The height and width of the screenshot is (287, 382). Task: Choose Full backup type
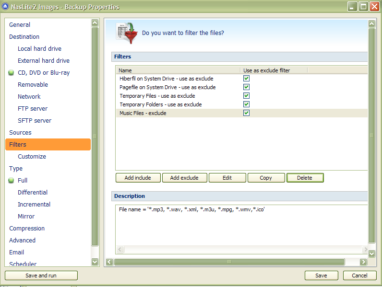(x=23, y=180)
